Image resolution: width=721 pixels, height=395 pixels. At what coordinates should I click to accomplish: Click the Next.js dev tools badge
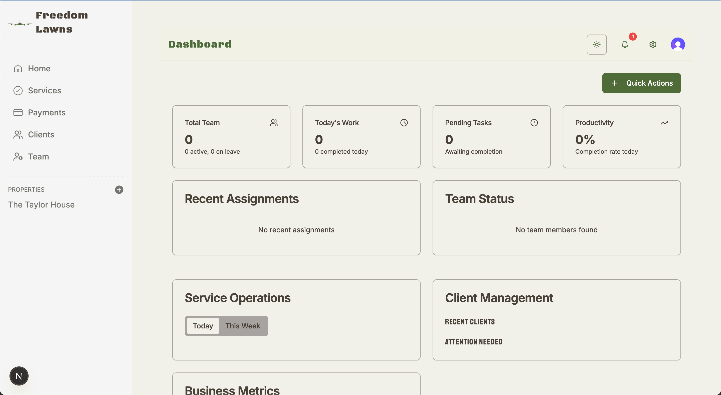pyautogui.click(x=19, y=376)
